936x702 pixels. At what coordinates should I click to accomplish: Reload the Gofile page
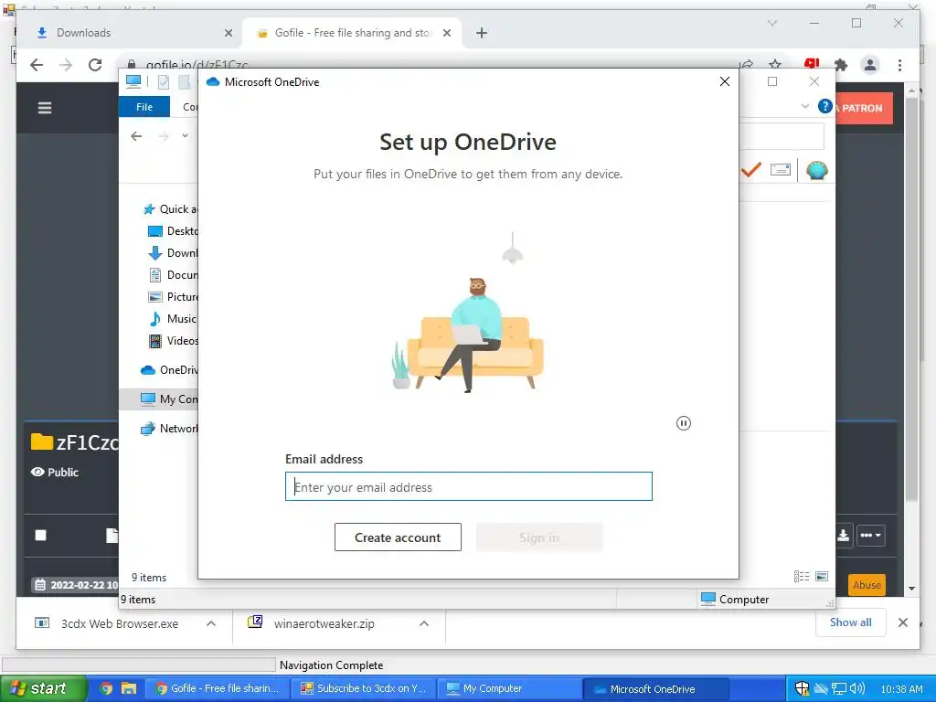click(95, 65)
